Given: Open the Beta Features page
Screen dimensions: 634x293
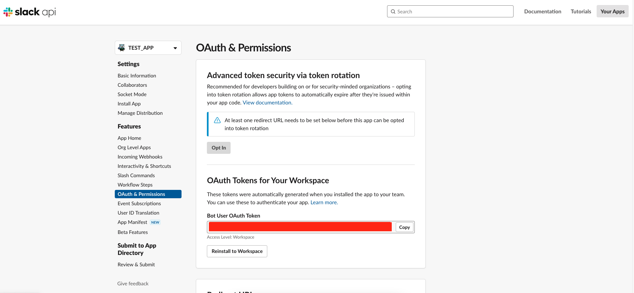Looking at the screenshot, I should click(x=132, y=232).
